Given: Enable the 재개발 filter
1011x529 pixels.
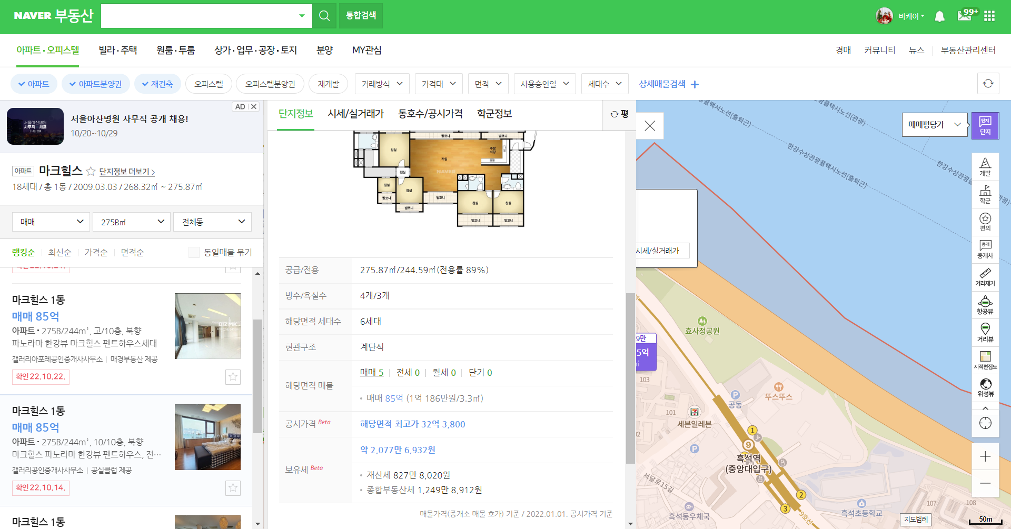Looking at the screenshot, I should click(x=328, y=84).
